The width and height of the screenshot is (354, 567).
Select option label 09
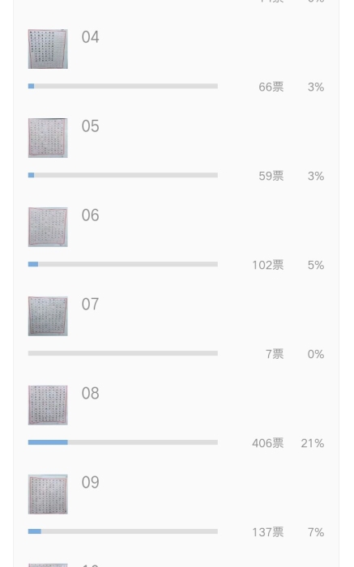[90, 483]
